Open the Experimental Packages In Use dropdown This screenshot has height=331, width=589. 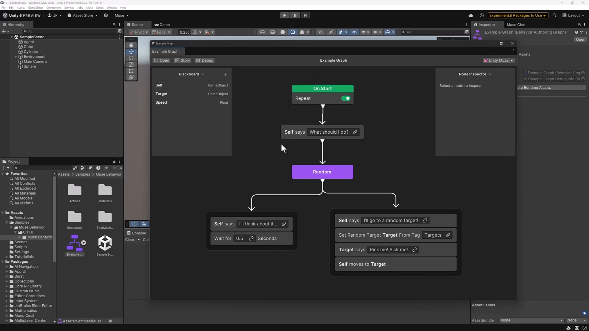pos(518,15)
